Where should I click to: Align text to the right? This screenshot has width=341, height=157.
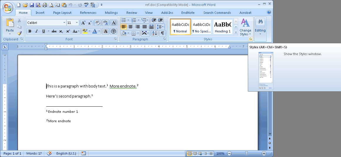138,27
